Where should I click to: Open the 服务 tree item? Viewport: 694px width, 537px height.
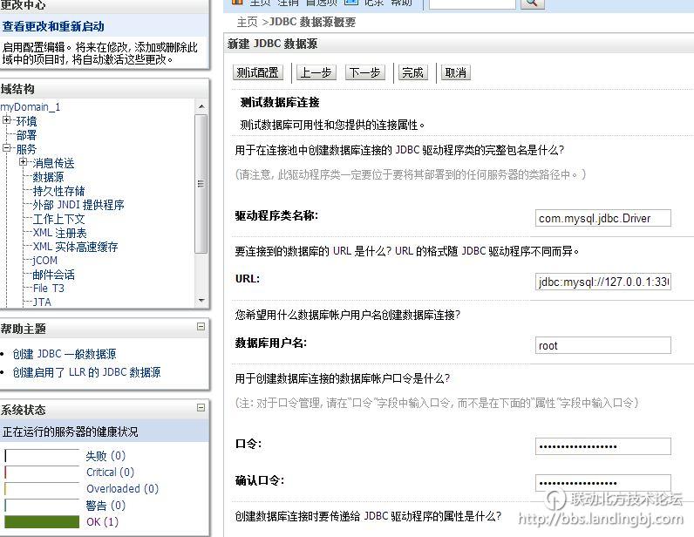26,149
